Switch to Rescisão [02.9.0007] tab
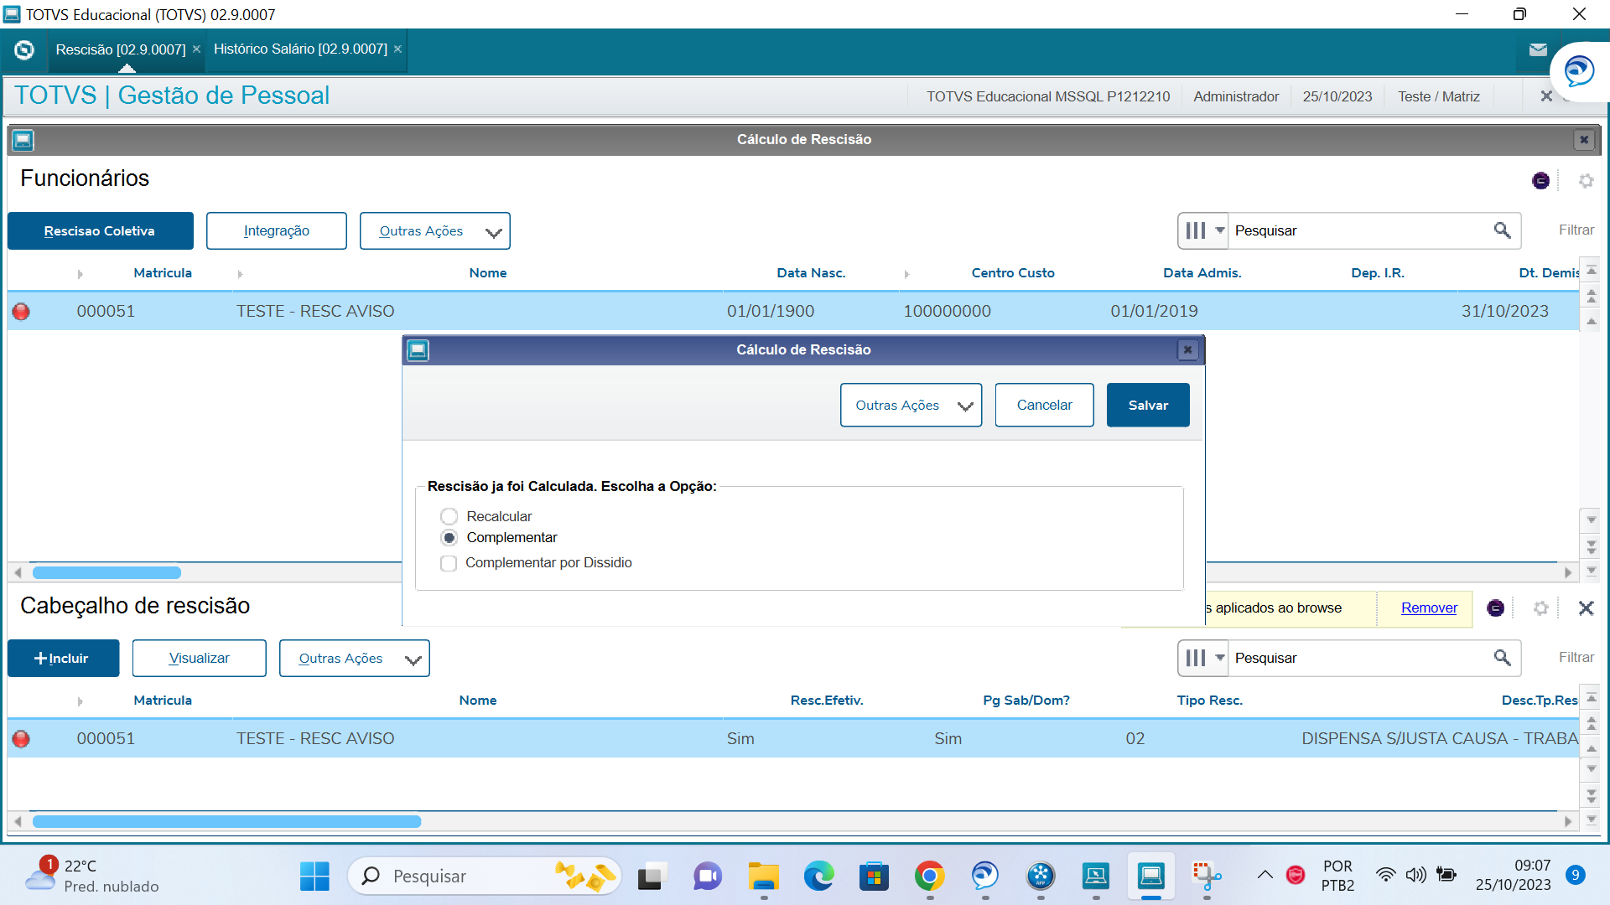Viewport: 1610px width, 905px height. 121,49
